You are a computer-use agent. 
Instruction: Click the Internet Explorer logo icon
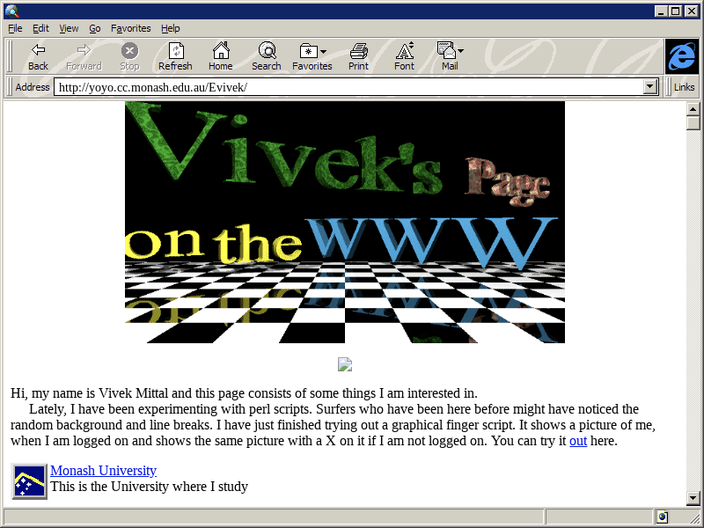(681, 56)
